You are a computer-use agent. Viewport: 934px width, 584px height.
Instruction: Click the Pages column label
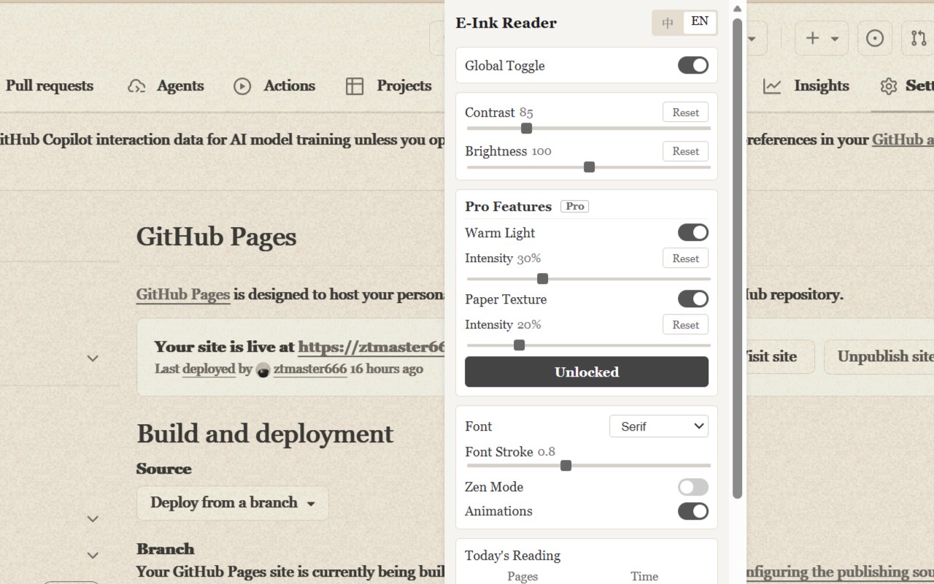point(522,577)
